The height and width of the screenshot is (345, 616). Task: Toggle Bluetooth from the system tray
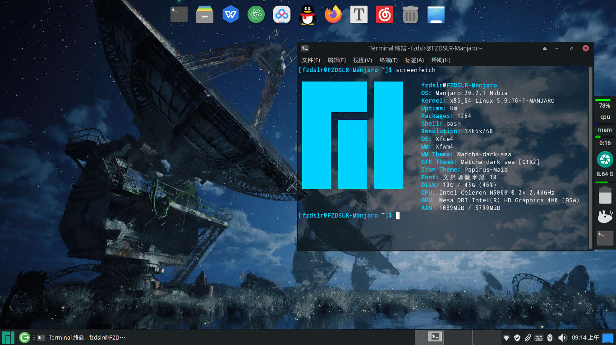550,338
